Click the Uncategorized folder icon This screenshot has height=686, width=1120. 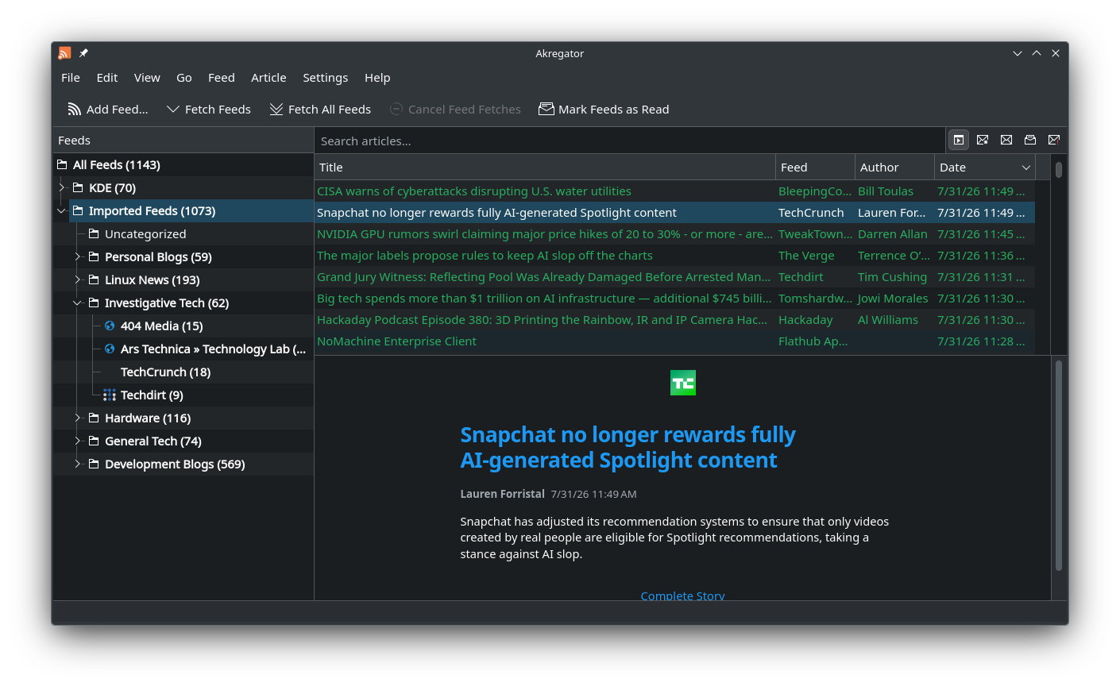click(x=94, y=233)
